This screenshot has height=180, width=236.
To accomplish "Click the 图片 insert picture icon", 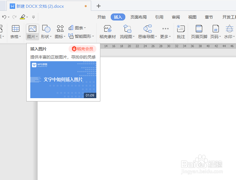I will click(32, 29).
